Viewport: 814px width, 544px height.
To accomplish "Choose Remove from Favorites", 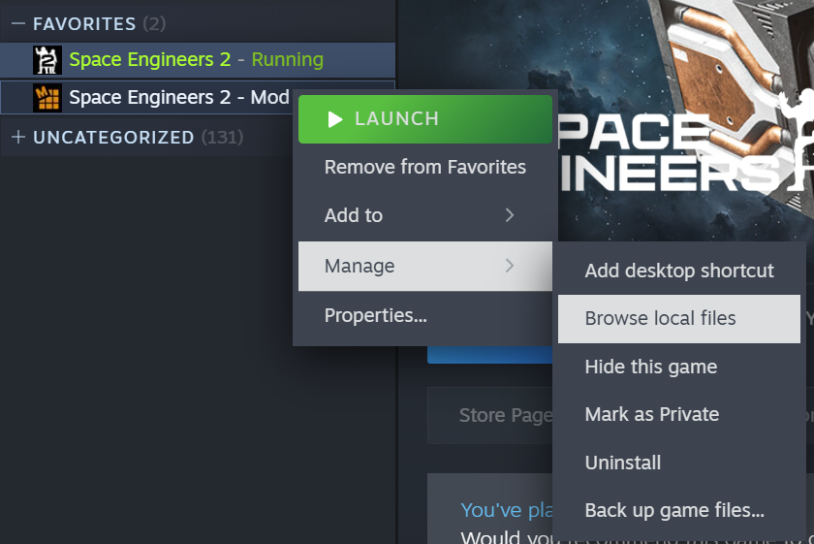I will tap(425, 168).
